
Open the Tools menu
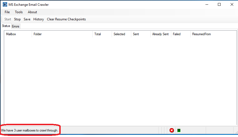(x=19, y=12)
